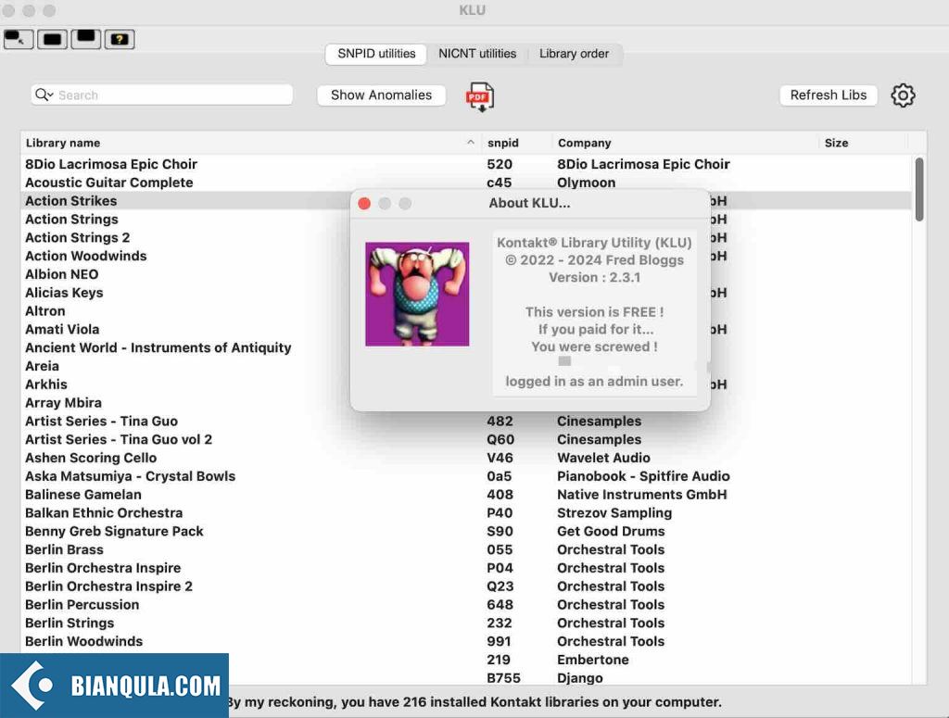Click the cartoon character image in About KLU

point(417,294)
